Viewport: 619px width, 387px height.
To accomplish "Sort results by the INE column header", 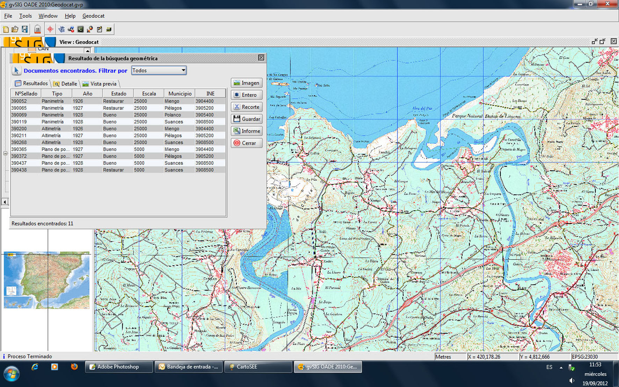I will coord(210,94).
